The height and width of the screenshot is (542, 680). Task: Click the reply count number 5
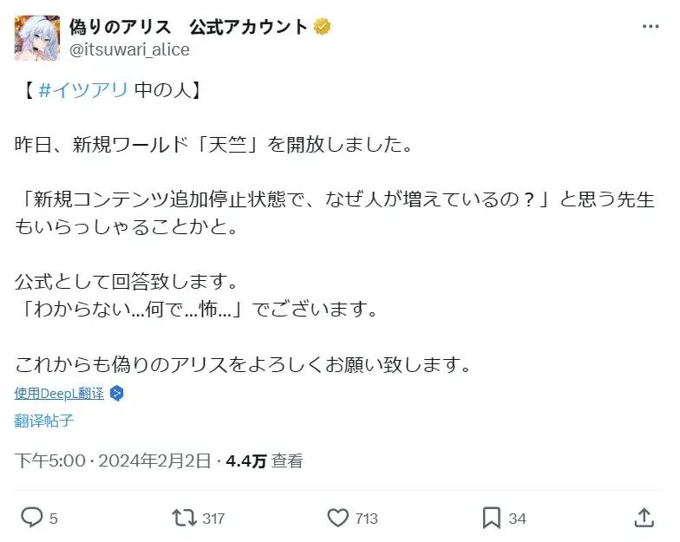pos(54,519)
